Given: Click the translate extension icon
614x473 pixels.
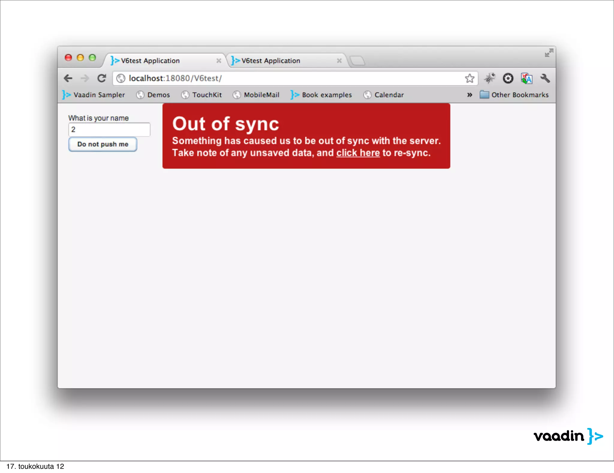Looking at the screenshot, I should pyautogui.click(x=526, y=78).
